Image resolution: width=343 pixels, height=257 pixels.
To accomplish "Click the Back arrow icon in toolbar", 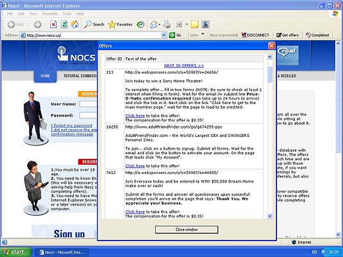I will point(11,24).
